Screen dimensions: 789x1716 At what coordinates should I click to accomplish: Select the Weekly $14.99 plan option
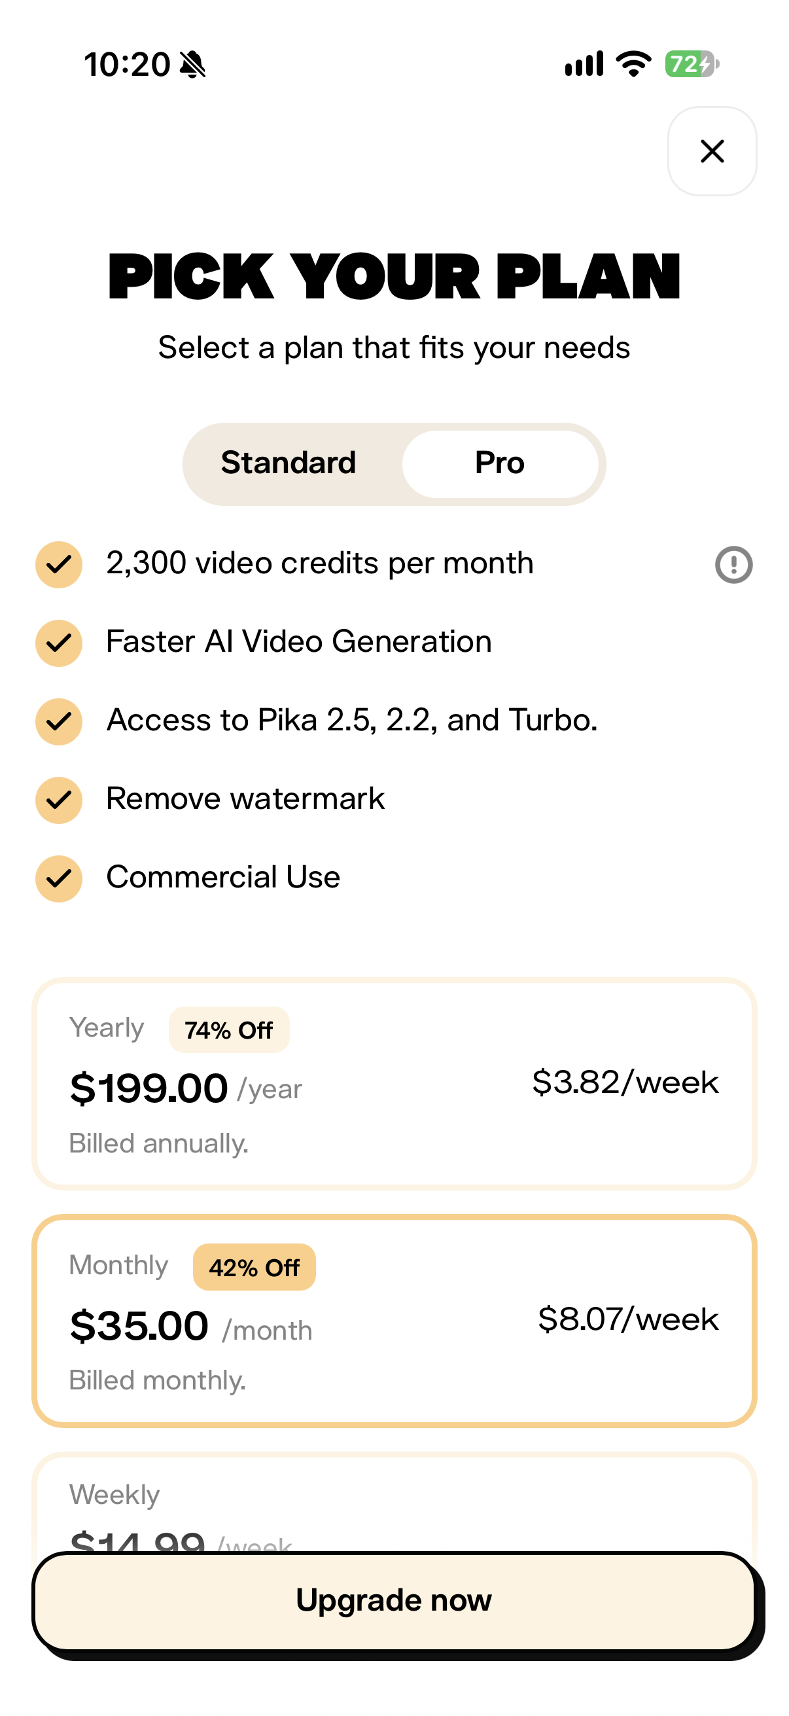point(394,1503)
